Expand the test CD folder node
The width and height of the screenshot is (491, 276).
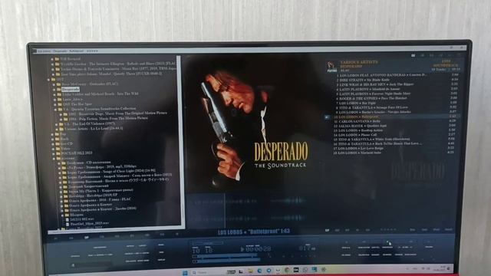tap(54, 144)
